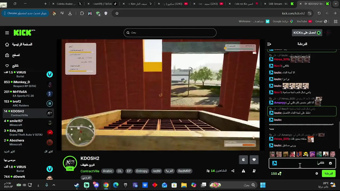Open Abozhera Minecraft channel

[28, 142]
